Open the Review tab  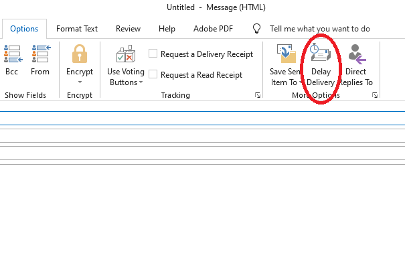(128, 29)
